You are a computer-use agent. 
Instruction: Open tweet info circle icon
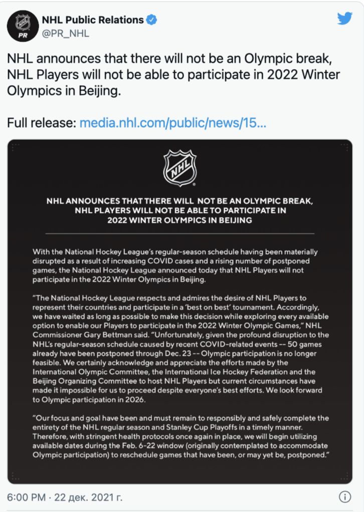tap(345, 496)
